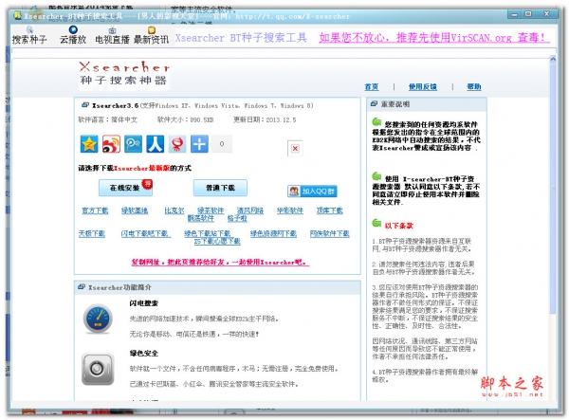Image resolution: width=569 pixels, height=420 pixels.
Task: Click the broken image placeholder with red X
Action: [295, 148]
